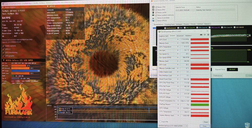Click the FurMark flame logo
This screenshot has width=252, height=128.
tap(18, 100)
